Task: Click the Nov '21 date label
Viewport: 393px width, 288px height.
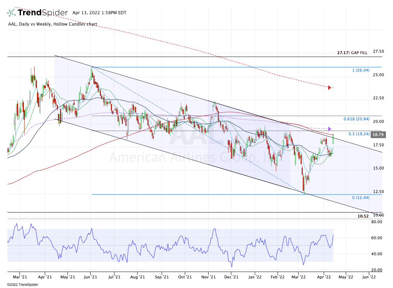Action: tap(209, 277)
